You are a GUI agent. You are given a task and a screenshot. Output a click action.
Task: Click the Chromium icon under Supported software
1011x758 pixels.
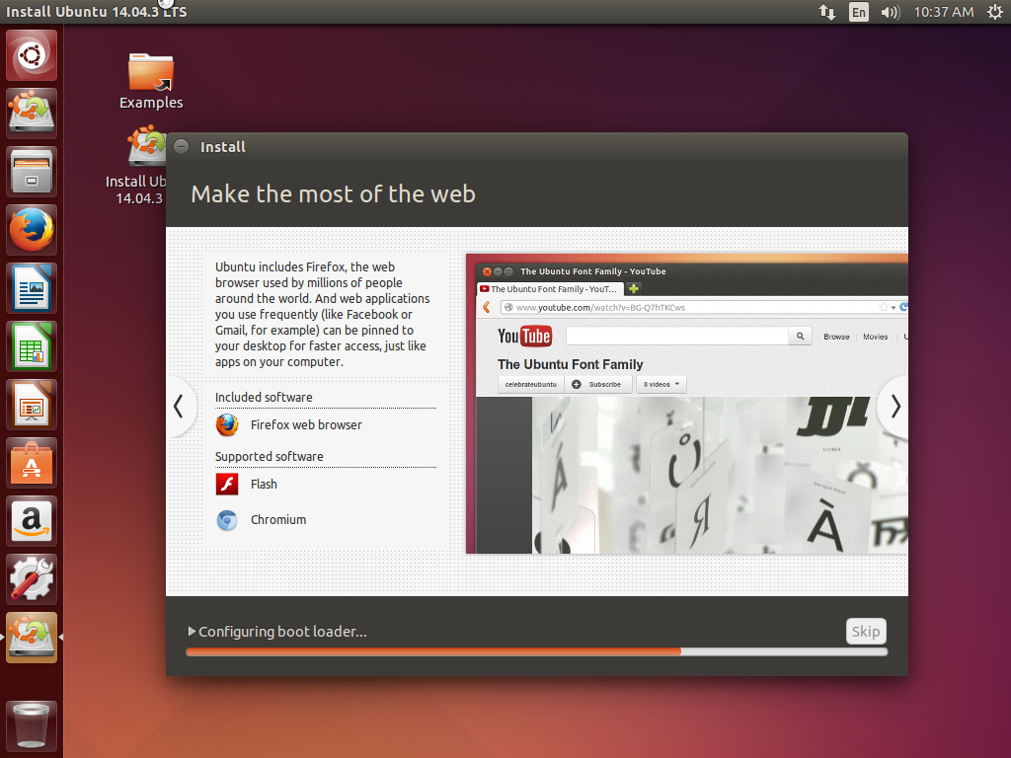tap(227, 520)
